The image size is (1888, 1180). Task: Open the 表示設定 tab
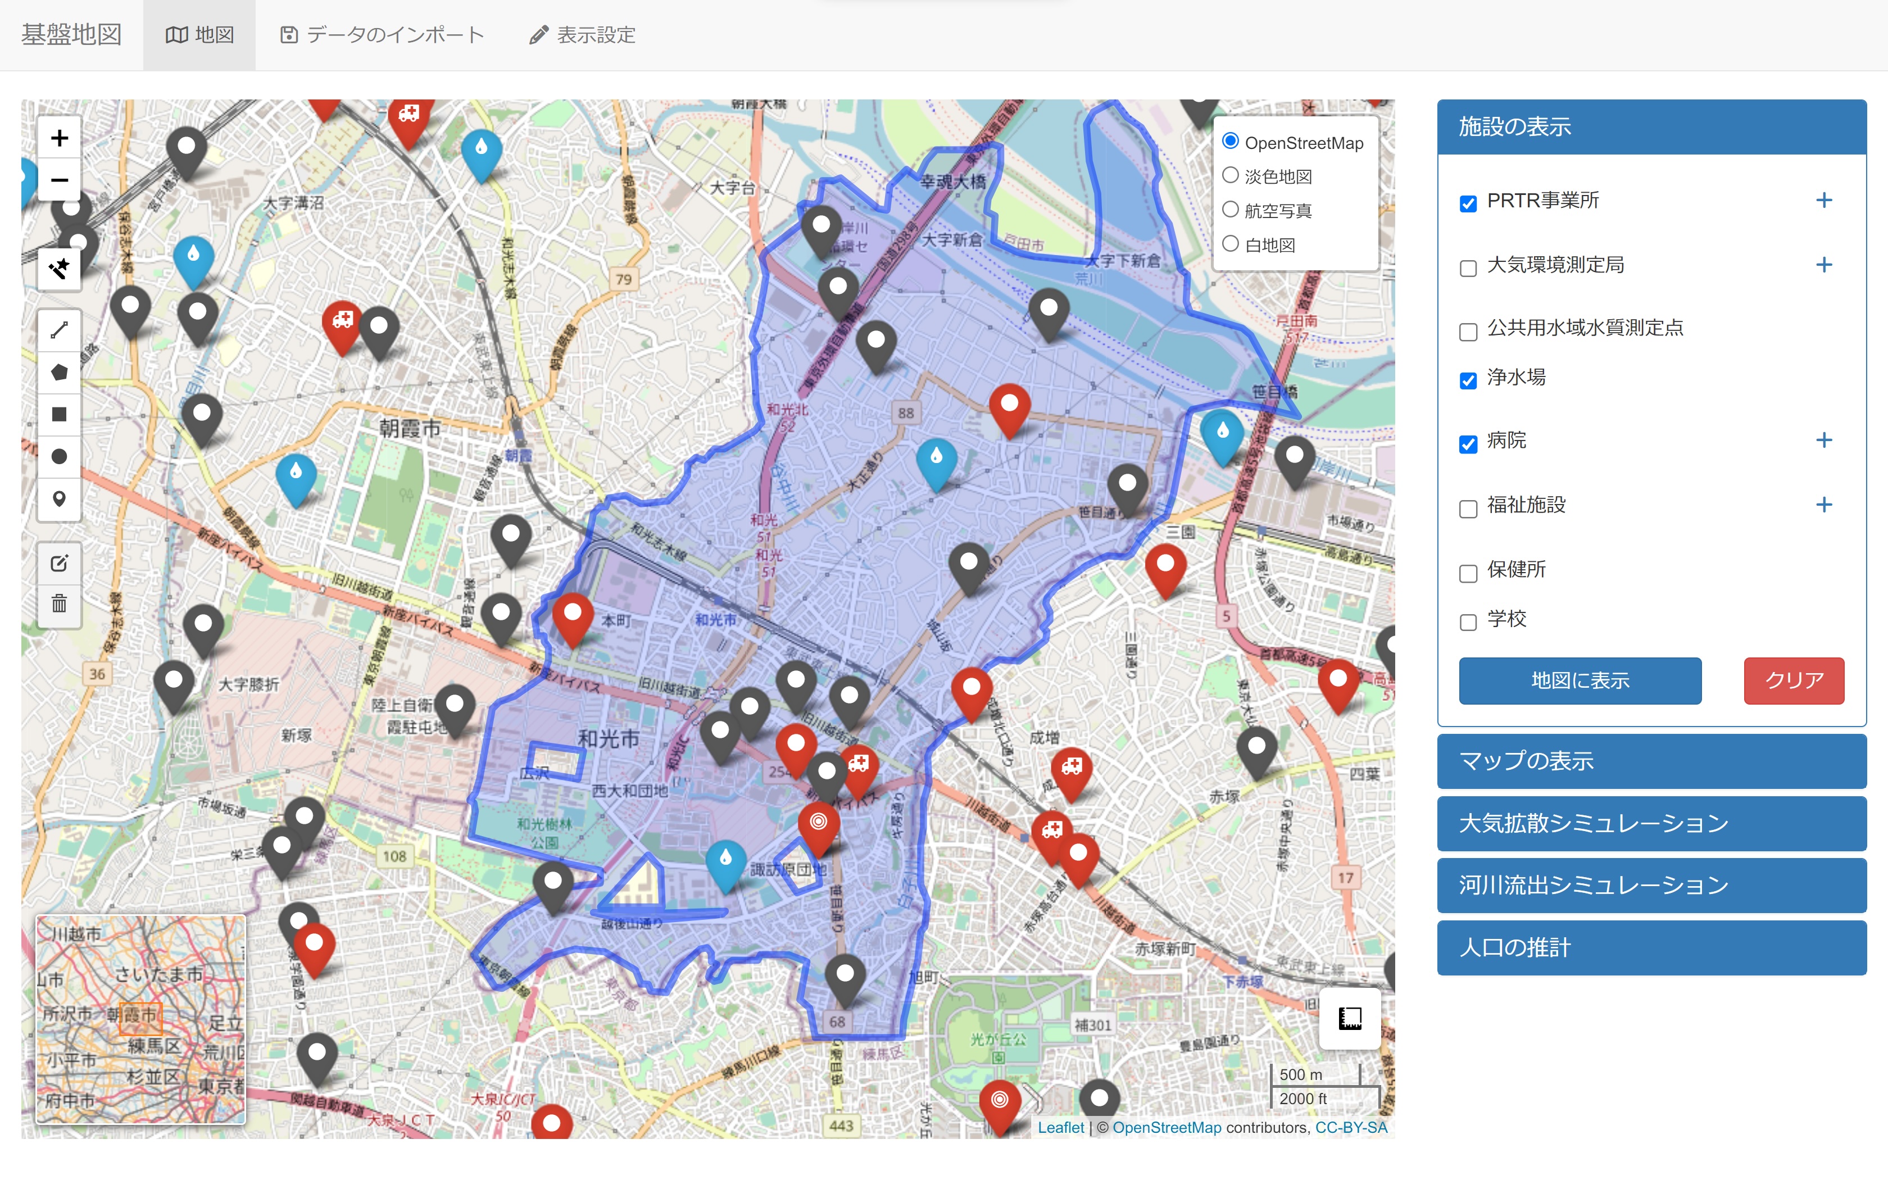pos(582,35)
